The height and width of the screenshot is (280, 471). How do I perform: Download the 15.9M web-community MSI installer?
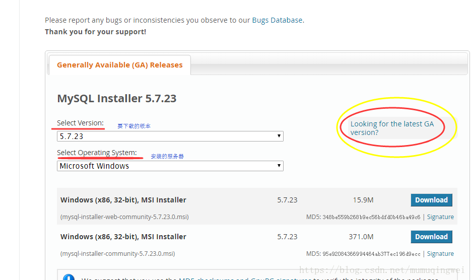point(431,200)
